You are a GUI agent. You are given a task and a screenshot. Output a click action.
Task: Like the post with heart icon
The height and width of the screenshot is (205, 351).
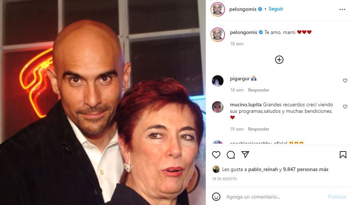tap(216, 155)
